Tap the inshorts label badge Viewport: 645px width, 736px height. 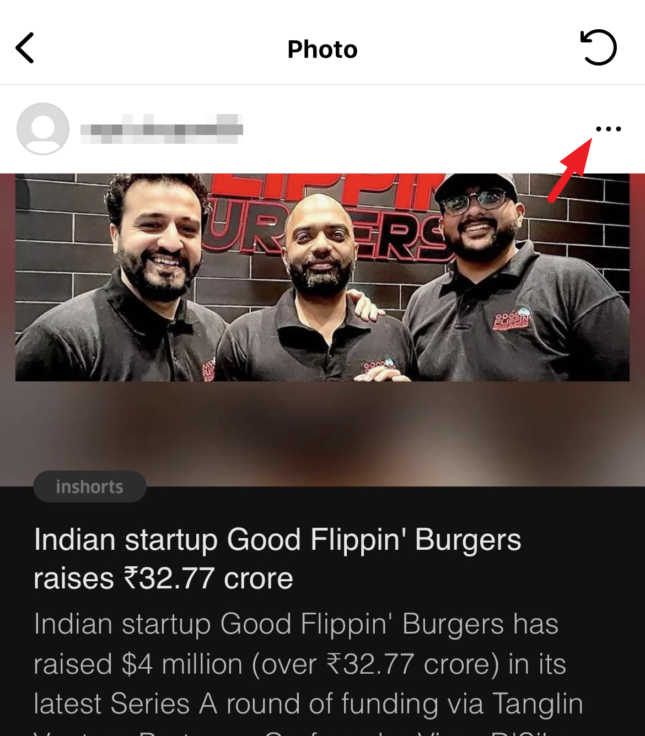(x=90, y=486)
